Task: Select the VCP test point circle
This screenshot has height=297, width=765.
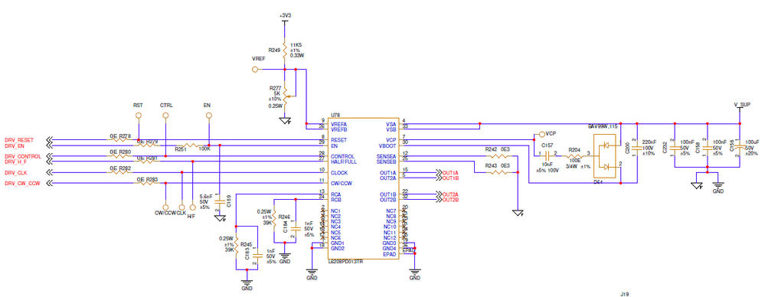Action: point(541,134)
